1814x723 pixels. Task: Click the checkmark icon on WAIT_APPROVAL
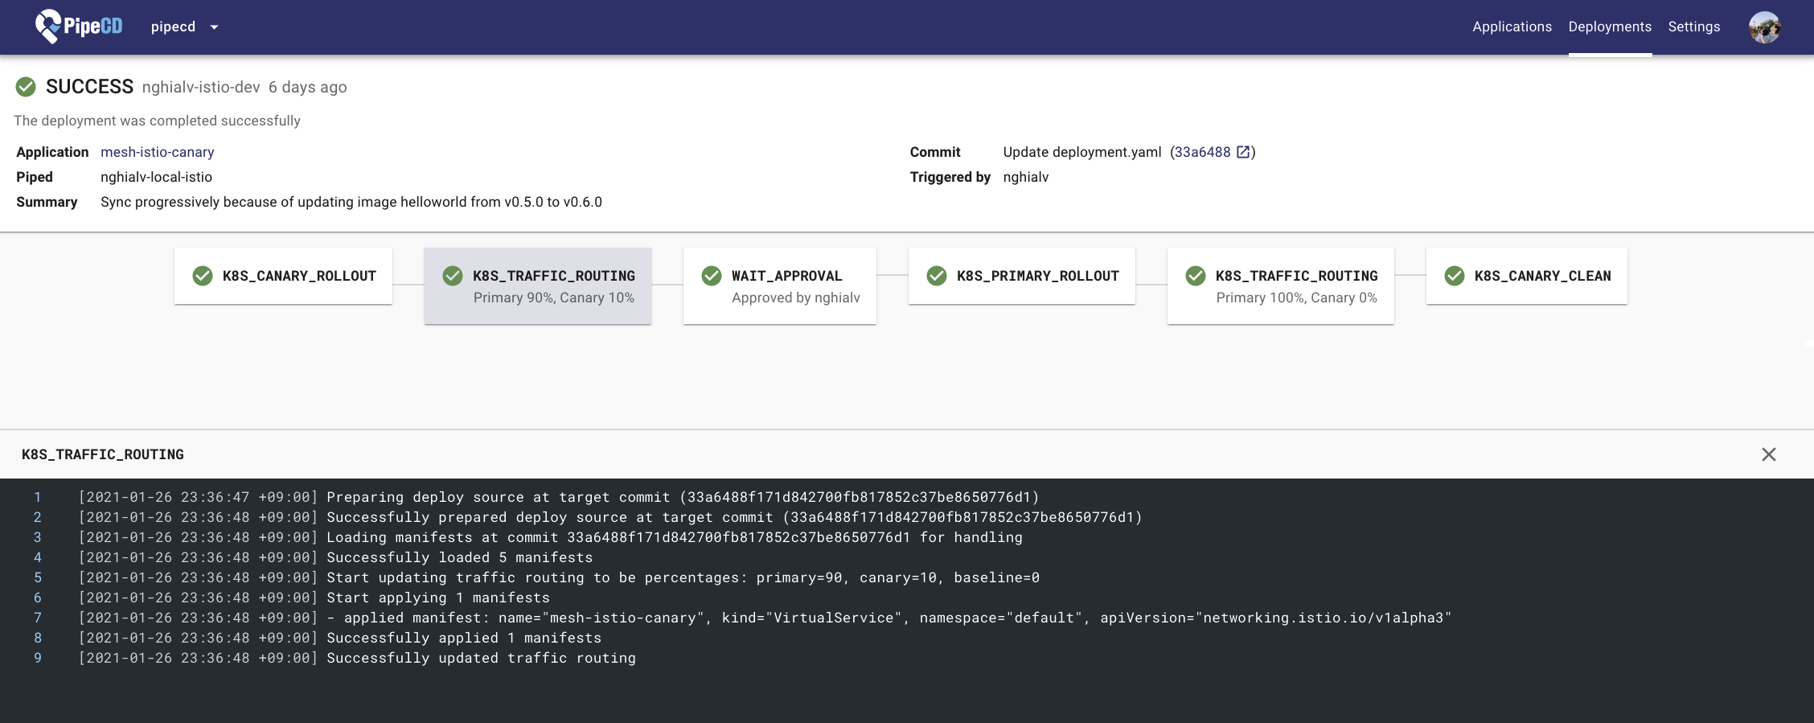[x=712, y=276]
